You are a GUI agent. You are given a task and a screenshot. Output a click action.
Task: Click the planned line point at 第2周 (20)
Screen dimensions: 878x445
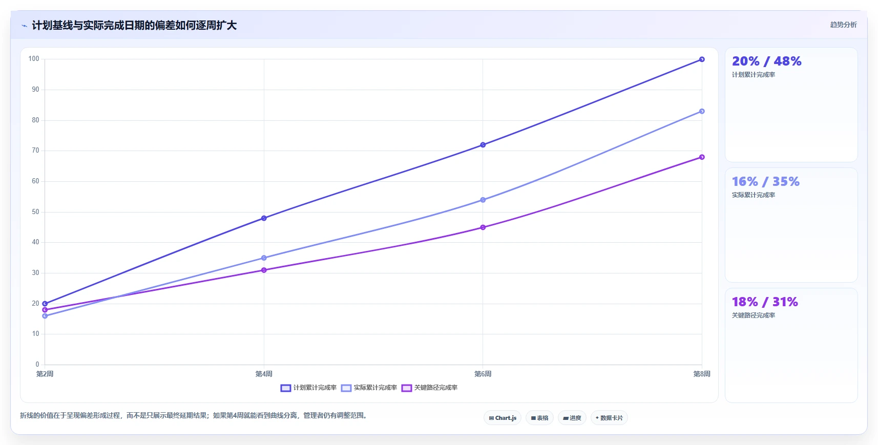pyautogui.click(x=45, y=304)
